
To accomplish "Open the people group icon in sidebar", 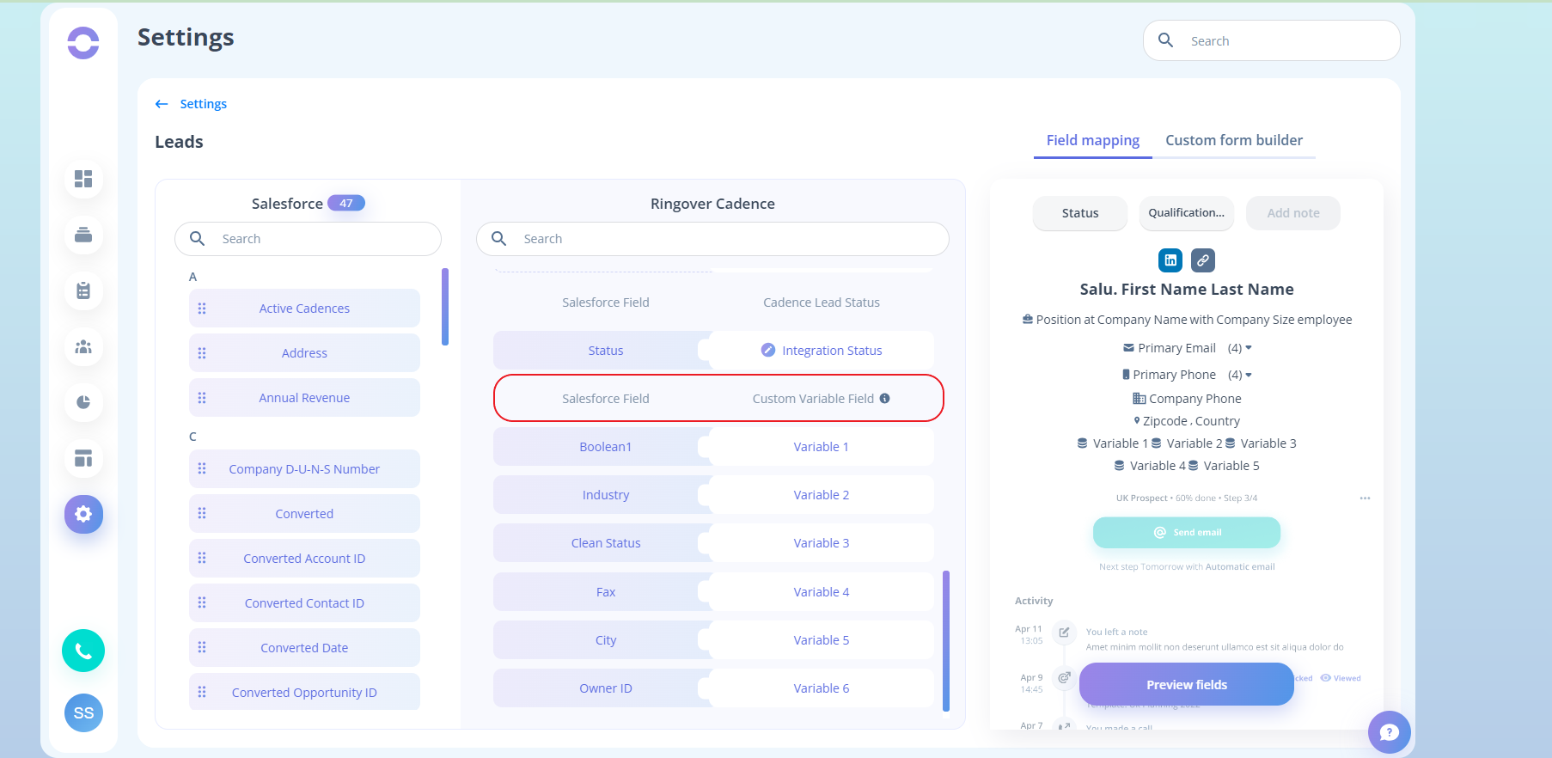I will (83, 346).
